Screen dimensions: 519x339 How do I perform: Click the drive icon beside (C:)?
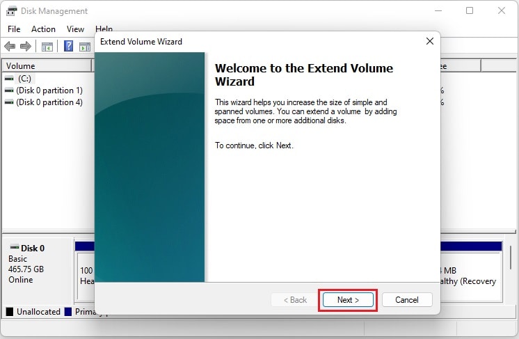click(9, 79)
